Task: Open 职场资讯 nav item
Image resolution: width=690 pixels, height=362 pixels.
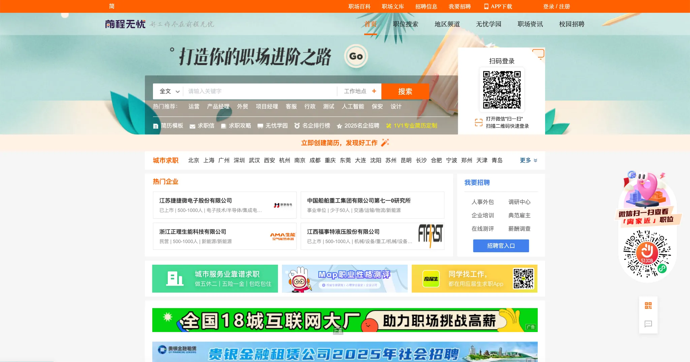Action: [530, 24]
